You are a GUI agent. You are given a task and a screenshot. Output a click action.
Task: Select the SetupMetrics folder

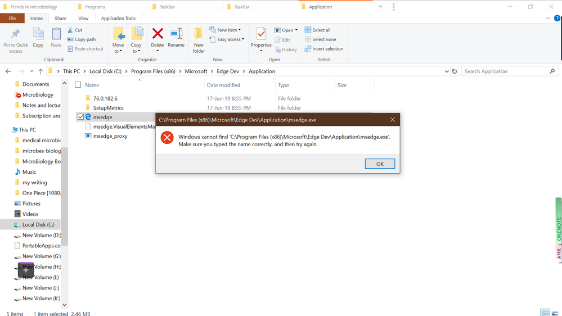108,108
